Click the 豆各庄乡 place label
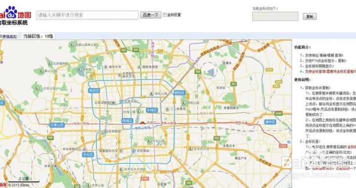The height and width of the screenshot is (188, 356). coord(228,145)
